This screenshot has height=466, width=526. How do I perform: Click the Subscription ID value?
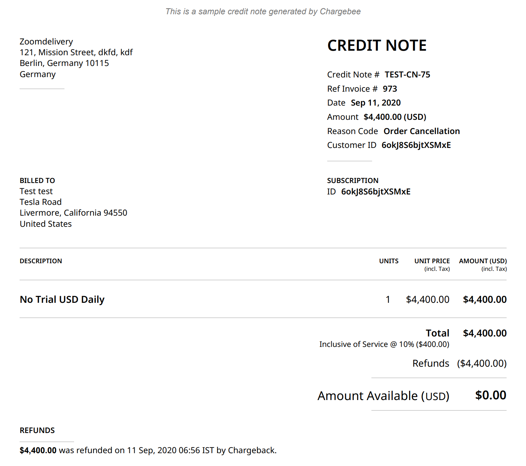pyautogui.click(x=375, y=192)
